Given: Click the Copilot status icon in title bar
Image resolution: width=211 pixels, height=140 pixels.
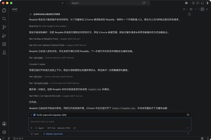Looking at the screenshot, I should pos(186,3).
